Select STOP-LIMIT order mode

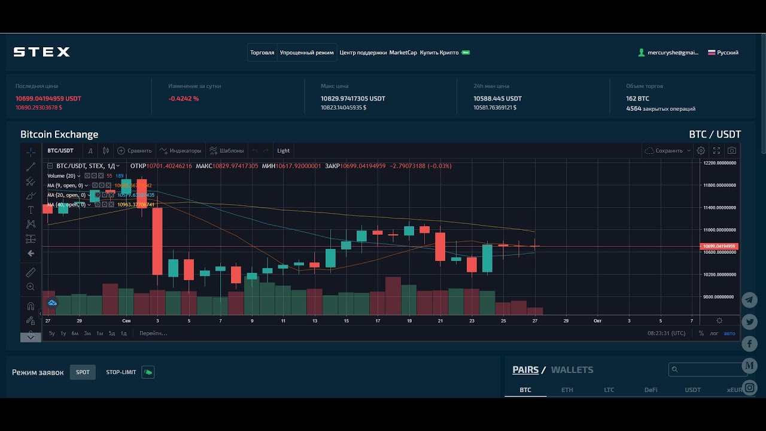[121, 372]
